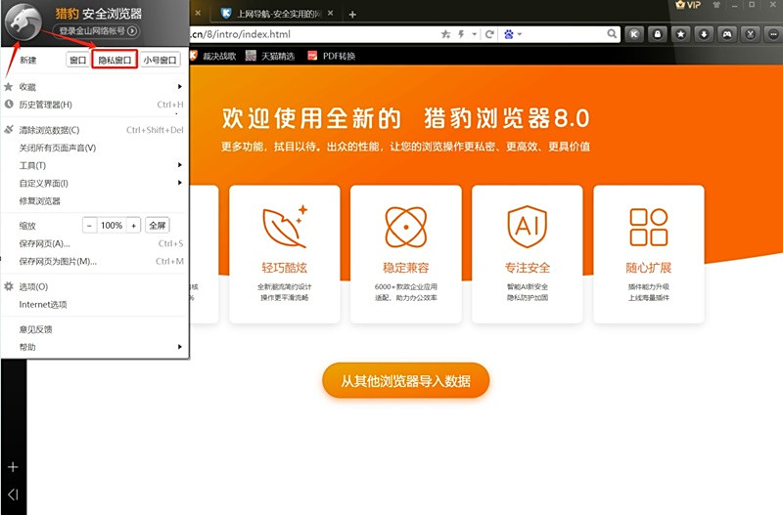This screenshot has height=515, width=783.
Task: Click the 全屏 fullscreen button
Action: 158,226
